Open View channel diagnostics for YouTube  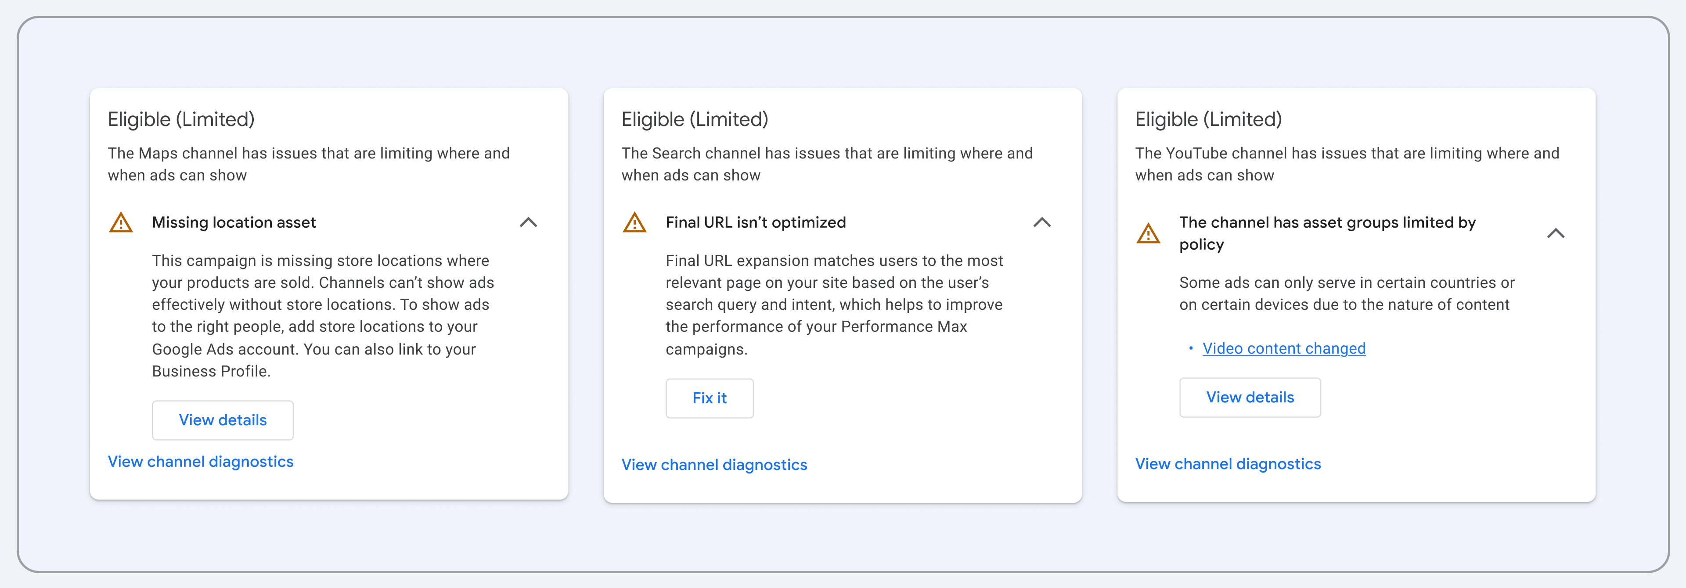(1227, 464)
